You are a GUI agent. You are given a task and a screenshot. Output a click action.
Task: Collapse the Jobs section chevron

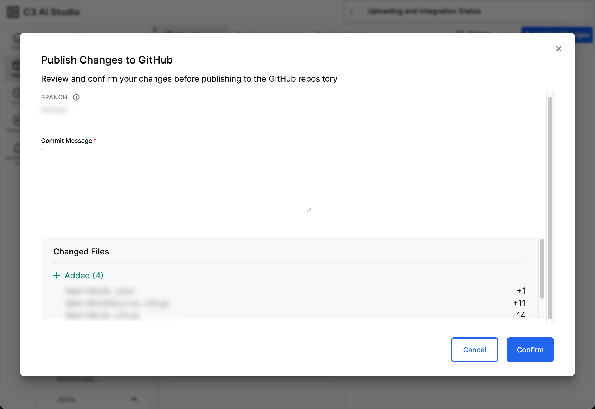click(x=134, y=399)
